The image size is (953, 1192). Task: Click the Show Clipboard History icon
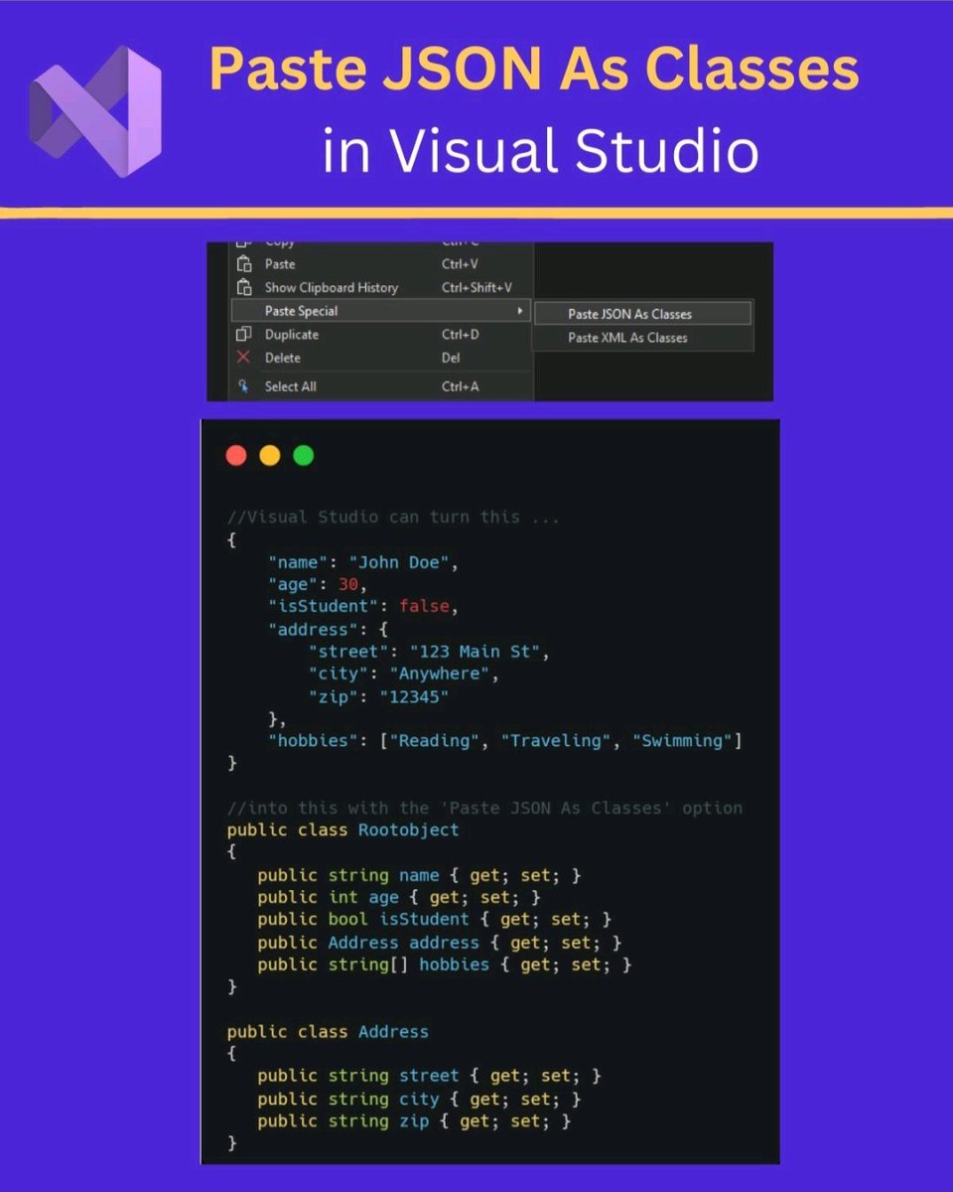243,287
